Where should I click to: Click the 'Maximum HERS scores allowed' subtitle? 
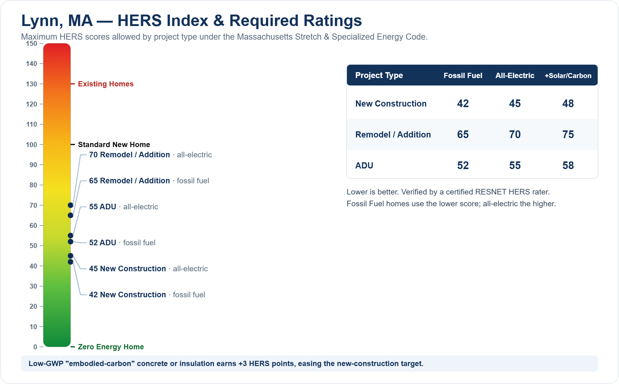pos(224,37)
